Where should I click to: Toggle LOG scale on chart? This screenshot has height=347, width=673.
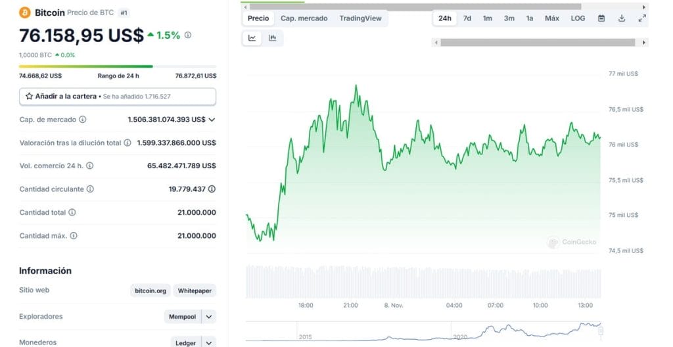click(x=578, y=18)
